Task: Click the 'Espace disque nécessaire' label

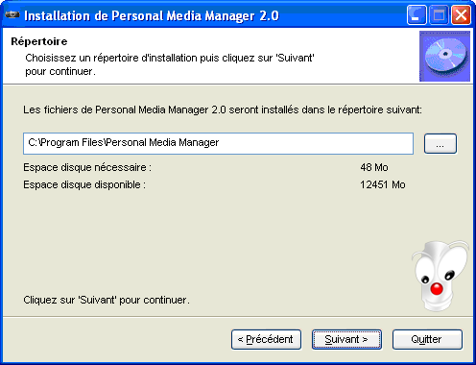Action: (87, 167)
